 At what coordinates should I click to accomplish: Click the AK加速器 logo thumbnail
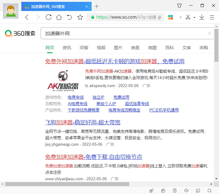pos(63,81)
